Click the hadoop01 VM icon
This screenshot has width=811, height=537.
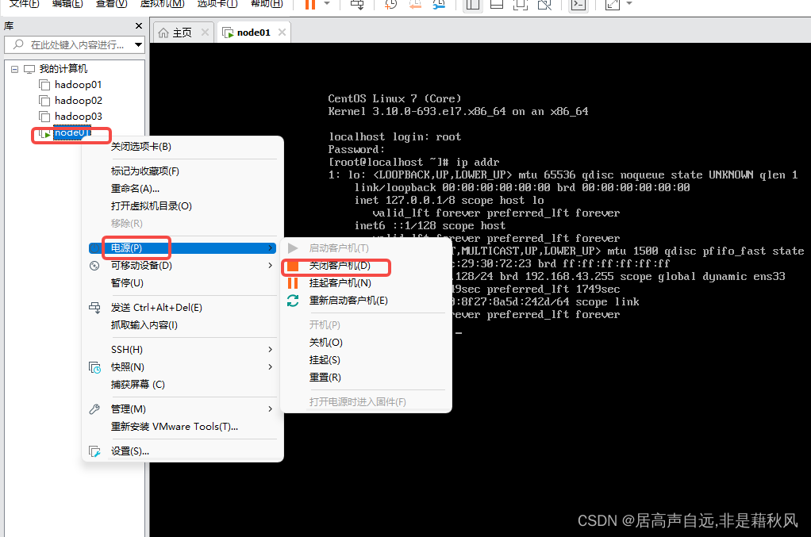44,85
